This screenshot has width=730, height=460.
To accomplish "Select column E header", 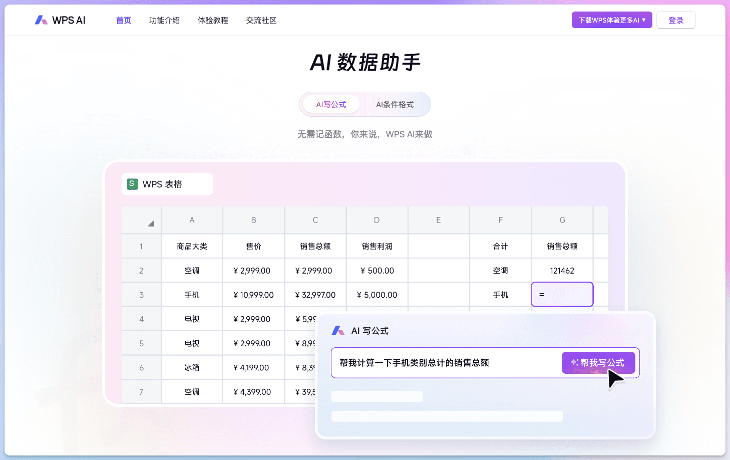I will coord(439,220).
